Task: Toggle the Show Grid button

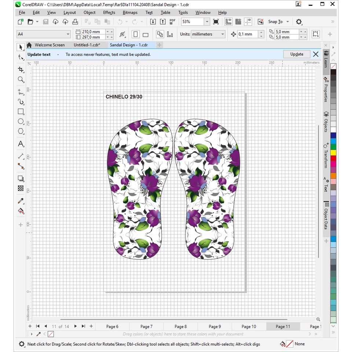Action: tap(238, 22)
